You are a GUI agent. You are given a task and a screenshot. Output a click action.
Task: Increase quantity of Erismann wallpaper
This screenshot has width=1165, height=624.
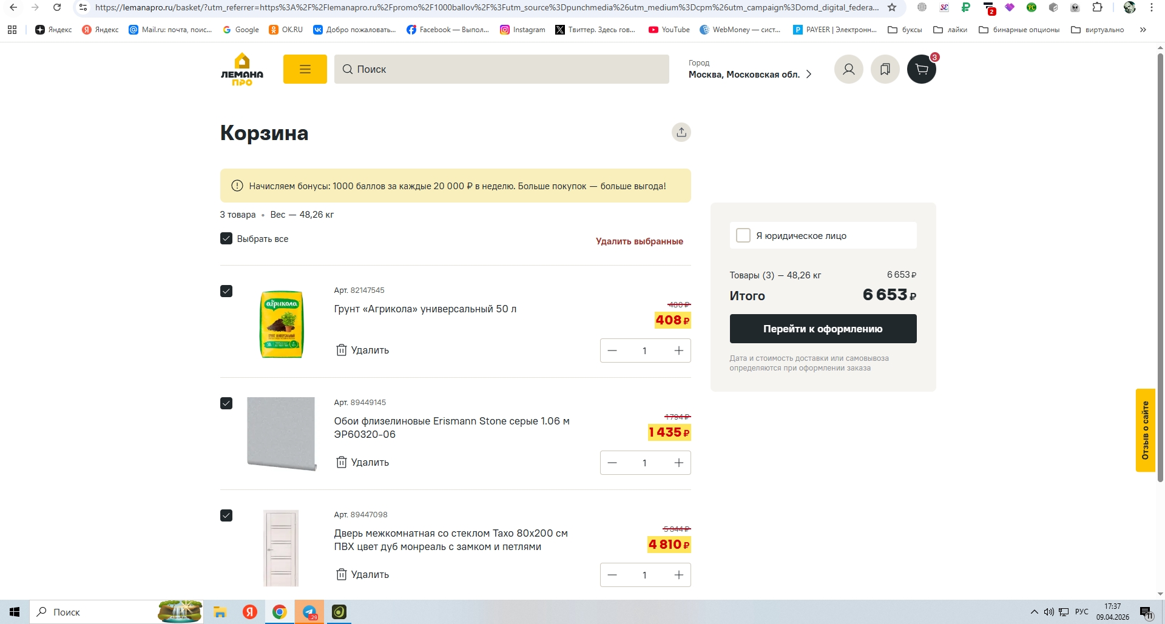[x=679, y=463]
